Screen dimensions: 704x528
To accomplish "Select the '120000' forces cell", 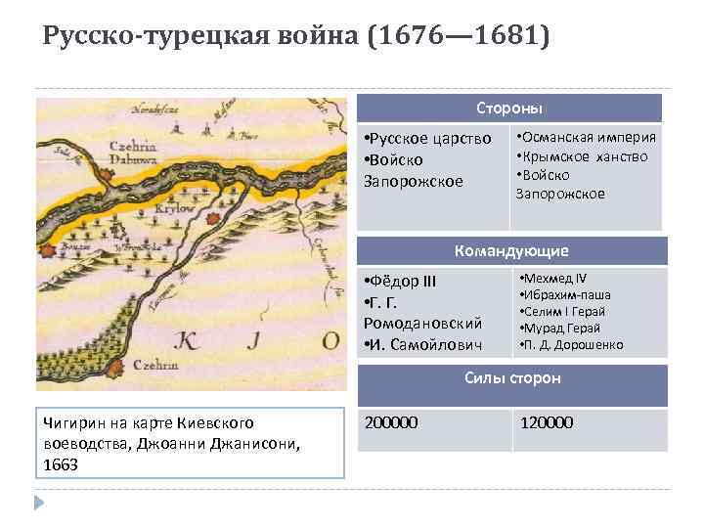I will pyautogui.click(x=591, y=429).
